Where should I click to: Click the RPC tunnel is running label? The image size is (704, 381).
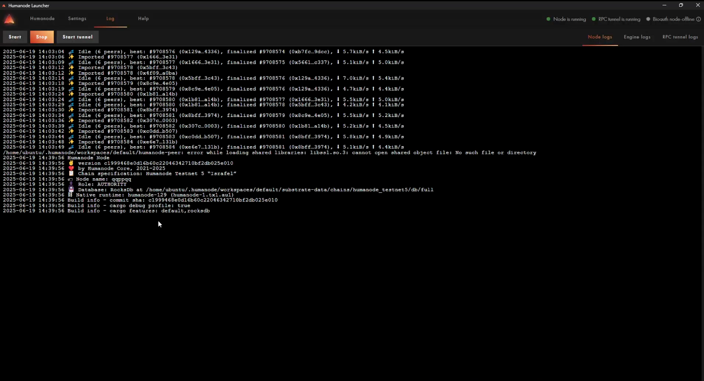tap(619, 19)
